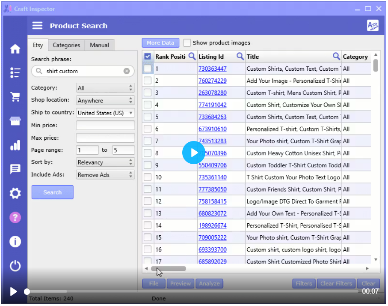Open the Sort by Relevancy dropdown

pyautogui.click(x=105, y=162)
